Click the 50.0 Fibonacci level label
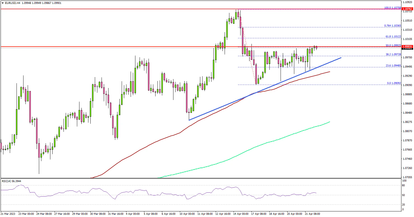This screenshot has width=414, height=217. (393, 45)
